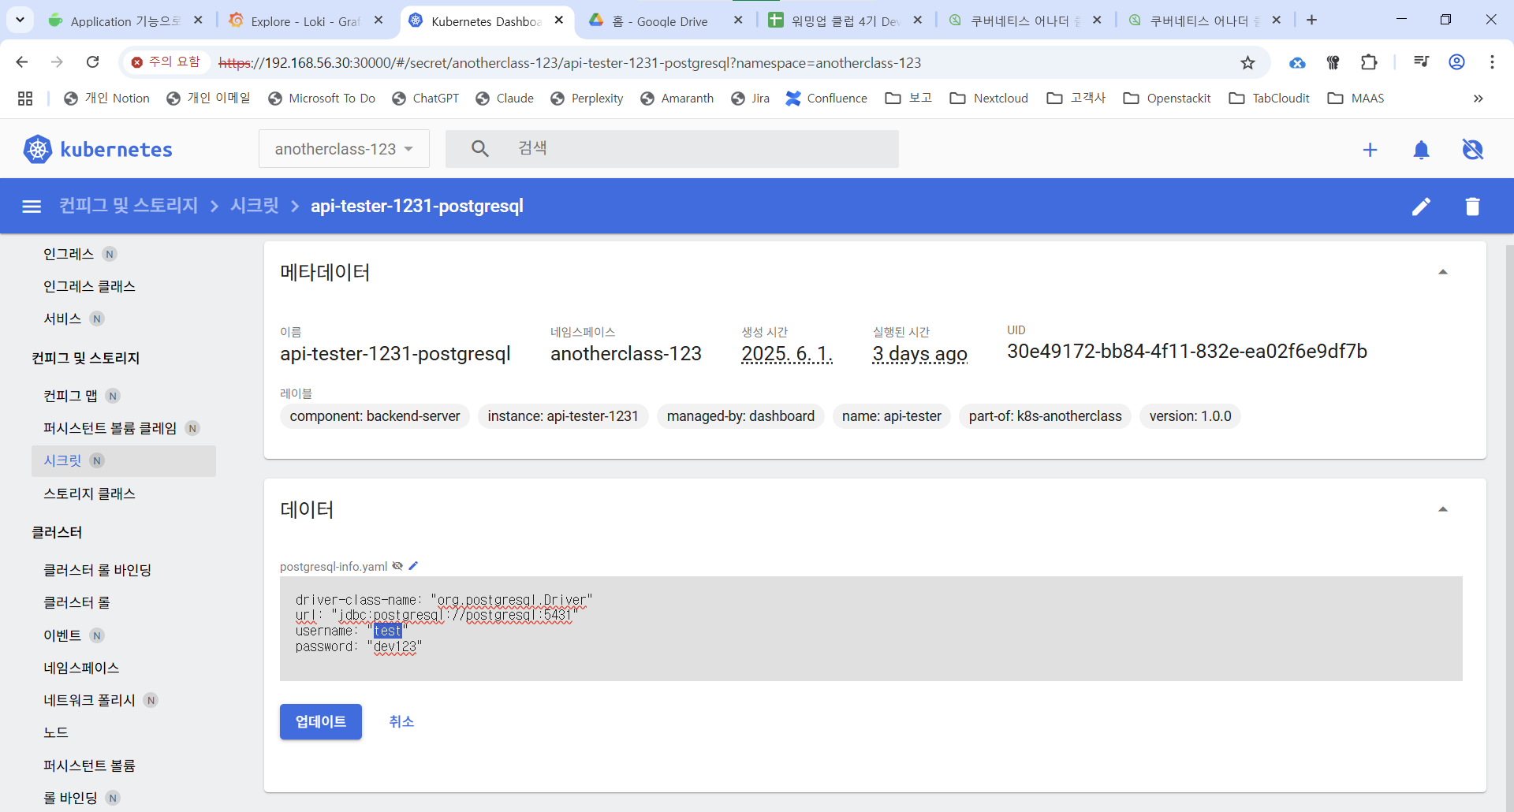Open 스토리지 클래스 in the sidebar
The height and width of the screenshot is (812, 1514).
(89, 494)
